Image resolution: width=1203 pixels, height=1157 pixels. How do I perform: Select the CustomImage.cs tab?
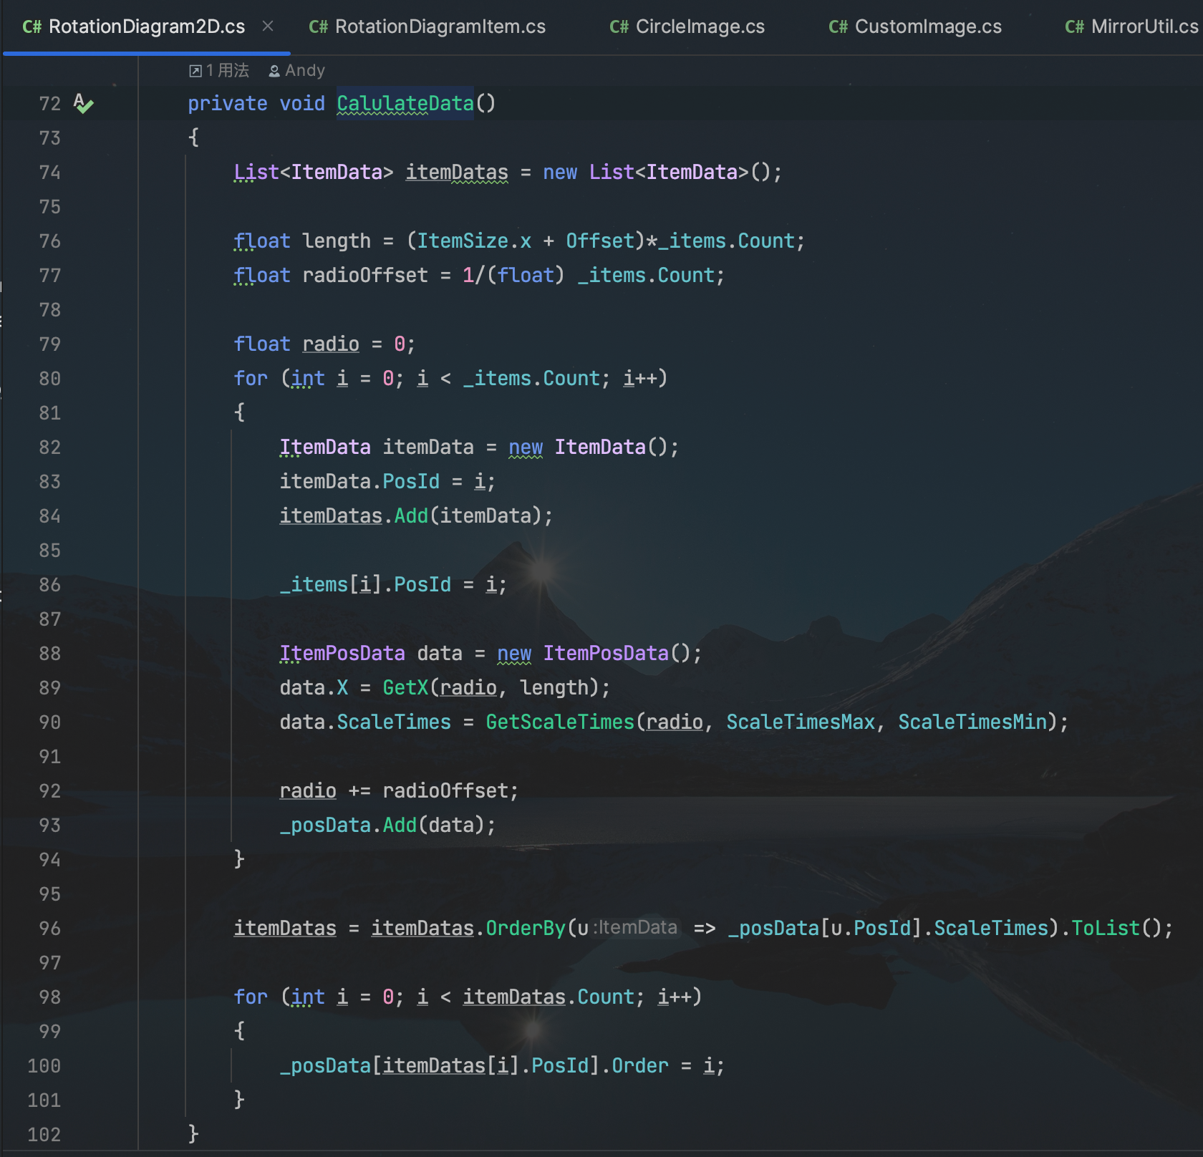927,26
